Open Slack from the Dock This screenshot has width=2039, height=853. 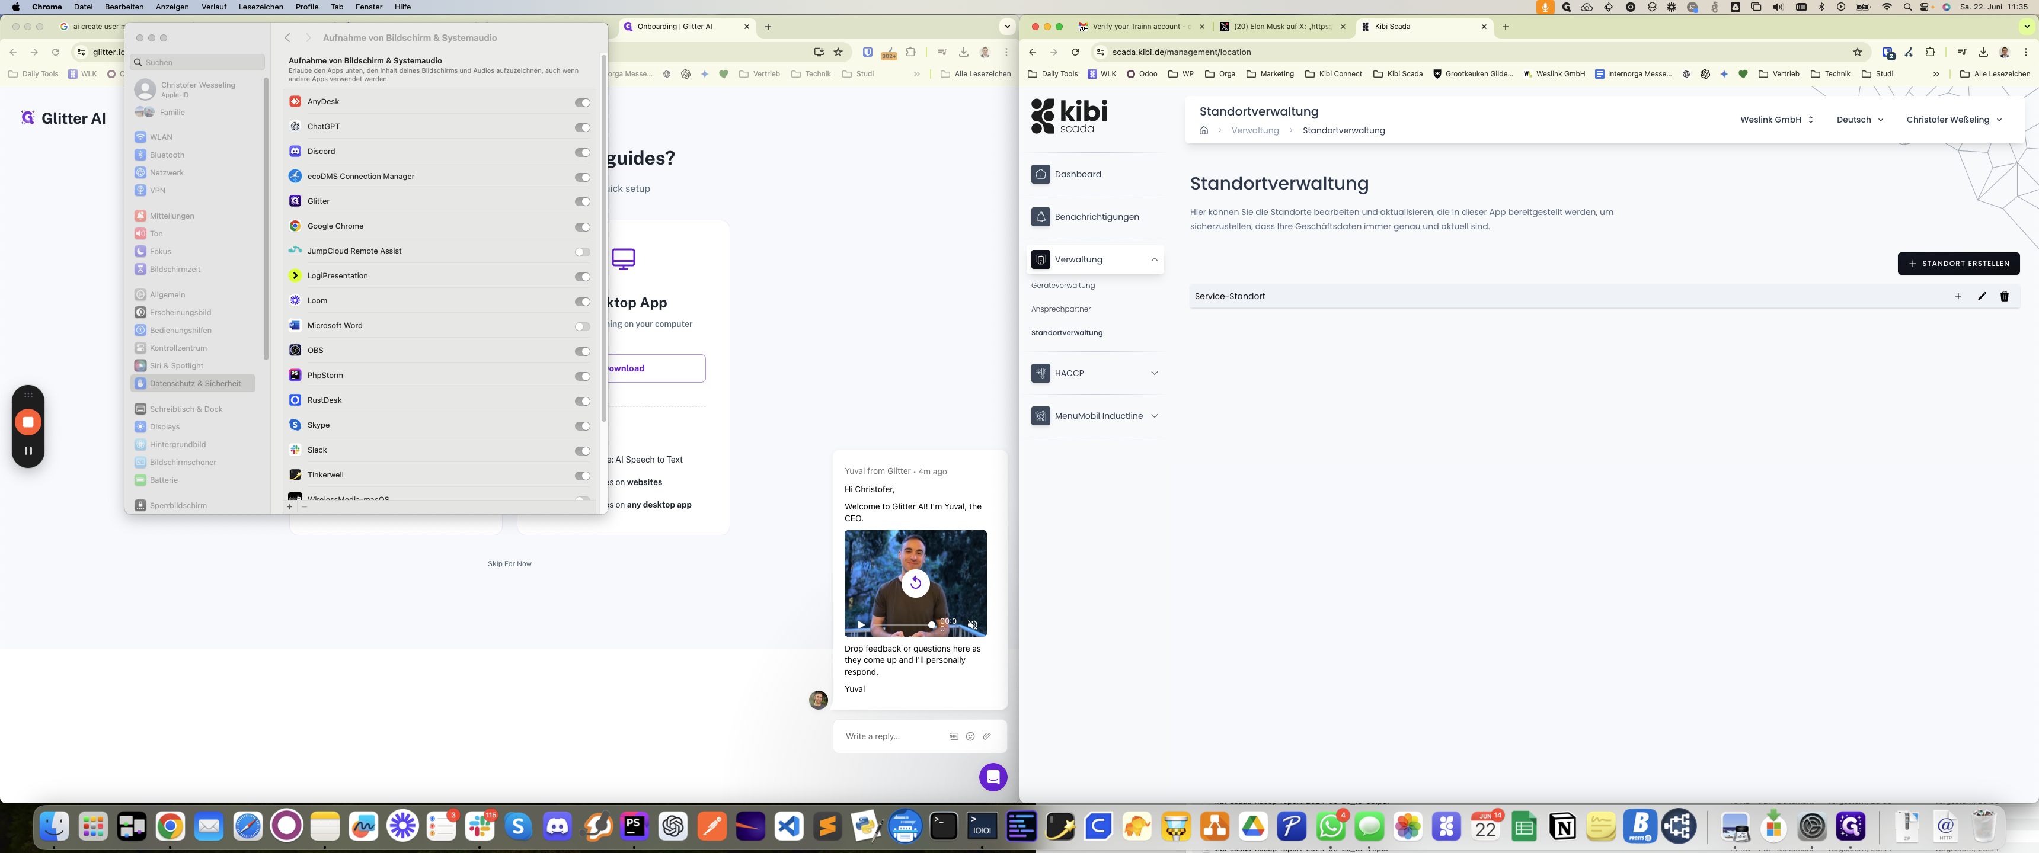pyautogui.click(x=480, y=827)
